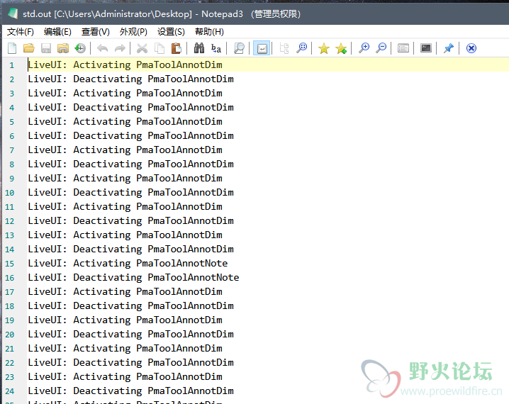Click the Save As toolbar icon

coord(63,48)
